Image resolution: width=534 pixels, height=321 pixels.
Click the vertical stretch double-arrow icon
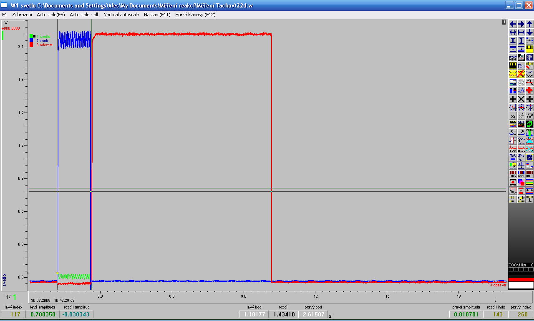coord(513,41)
